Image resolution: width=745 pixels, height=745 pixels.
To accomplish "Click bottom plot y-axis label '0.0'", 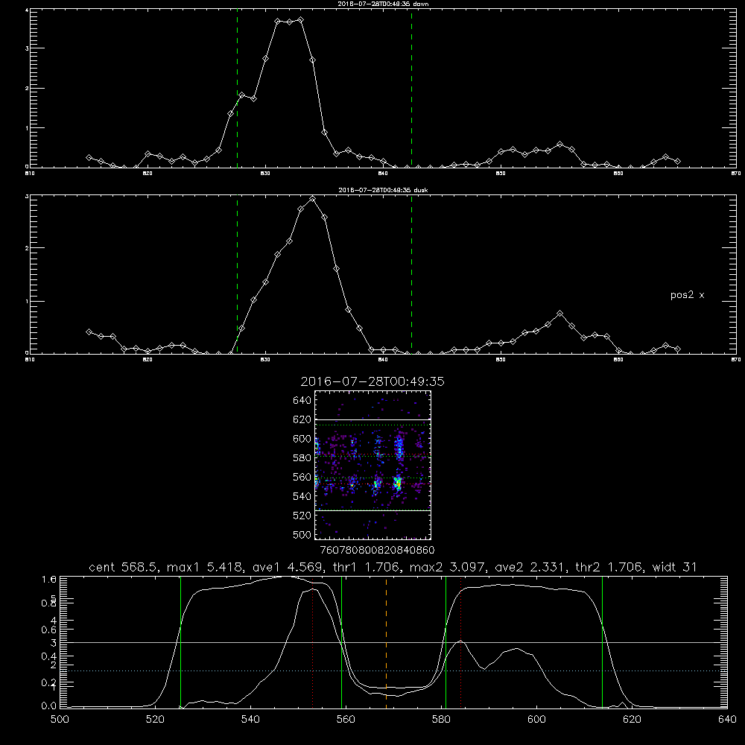I will point(49,706).
